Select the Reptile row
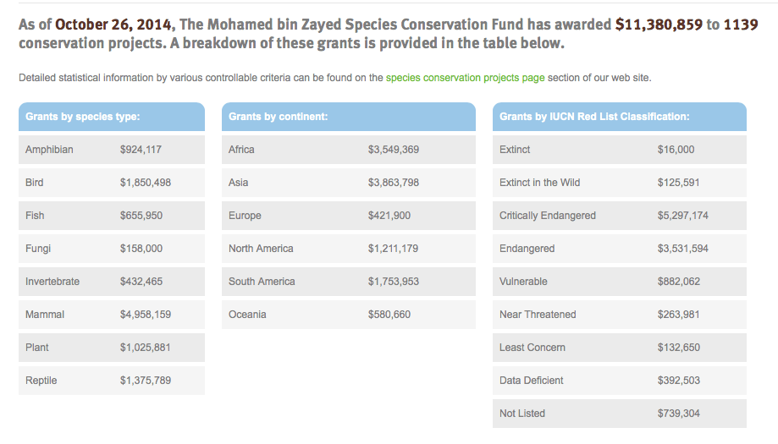 pos(111,381)
